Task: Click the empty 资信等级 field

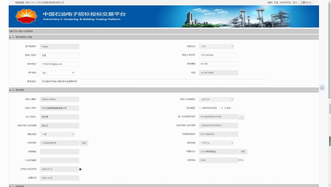Action: click(59, 152)
